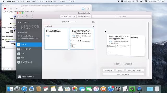
Task: Select the Evernote2Notes note card
Action: pyautogui.click(x=56, y=39)
